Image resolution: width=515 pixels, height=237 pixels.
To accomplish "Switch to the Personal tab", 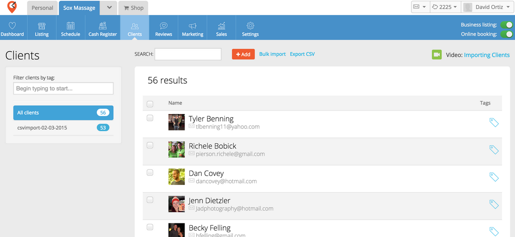I will (x=43, y=8).
